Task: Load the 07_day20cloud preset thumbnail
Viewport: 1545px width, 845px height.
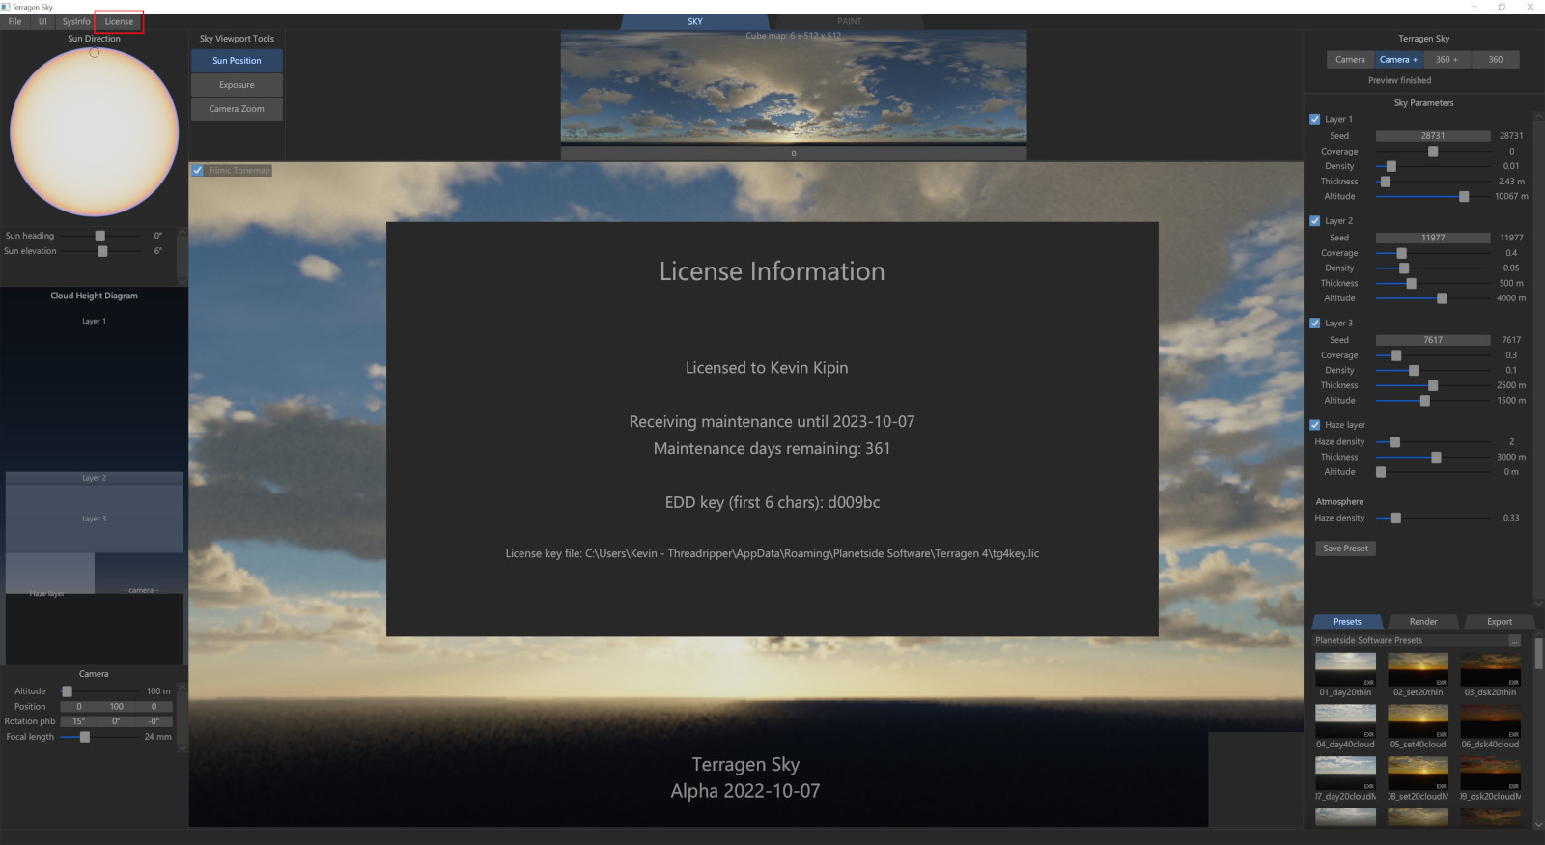Action: 1345,774
